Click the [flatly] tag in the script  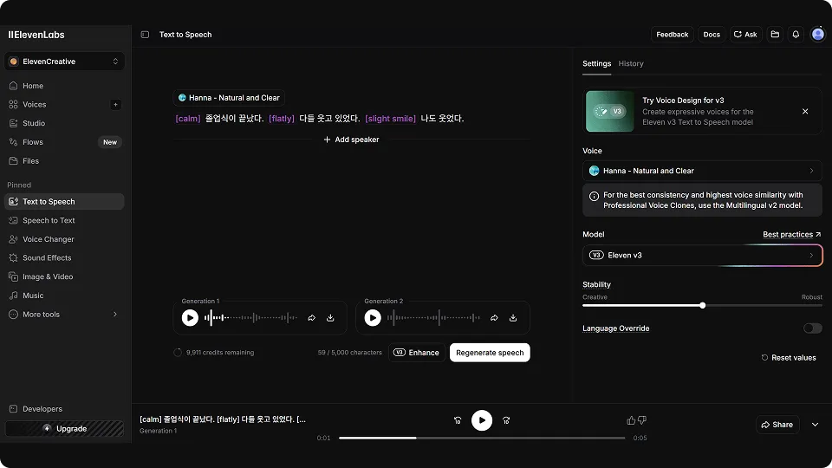tap(281, 119)
